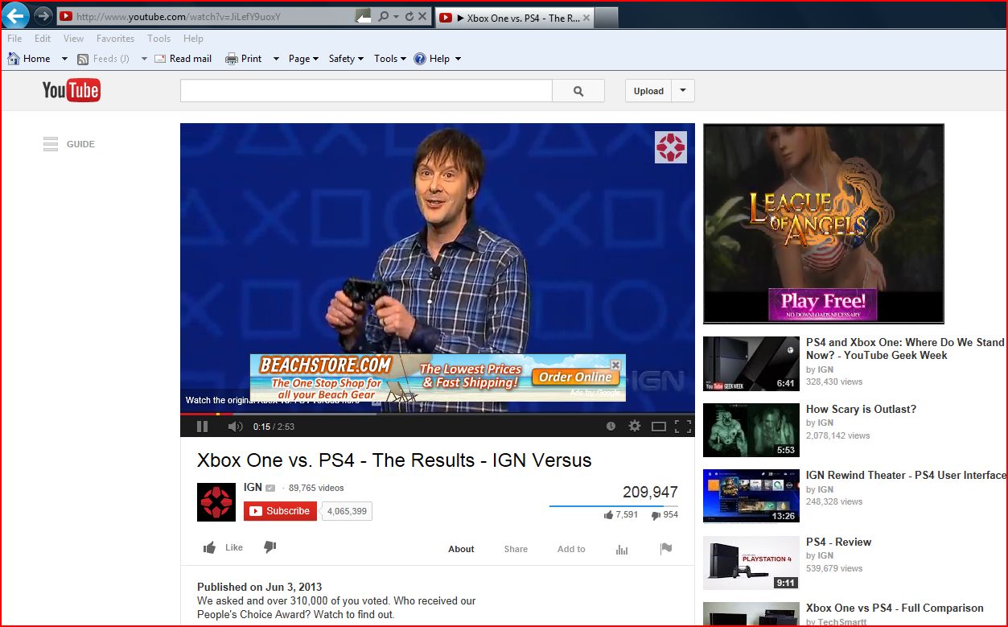Expand the Upload dropdown arrow

683,91
